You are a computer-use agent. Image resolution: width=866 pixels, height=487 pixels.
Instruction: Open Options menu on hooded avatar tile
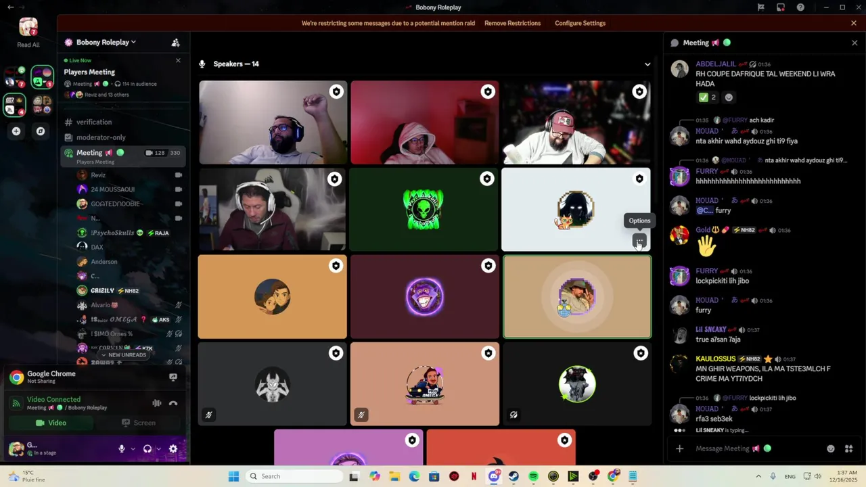(x=639, y=241)
